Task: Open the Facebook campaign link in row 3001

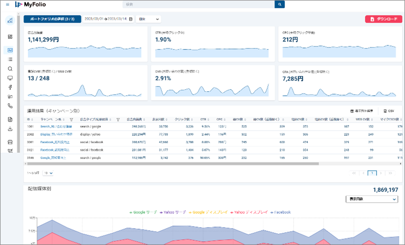Action: pyautogui.click(x=55, y=142)
